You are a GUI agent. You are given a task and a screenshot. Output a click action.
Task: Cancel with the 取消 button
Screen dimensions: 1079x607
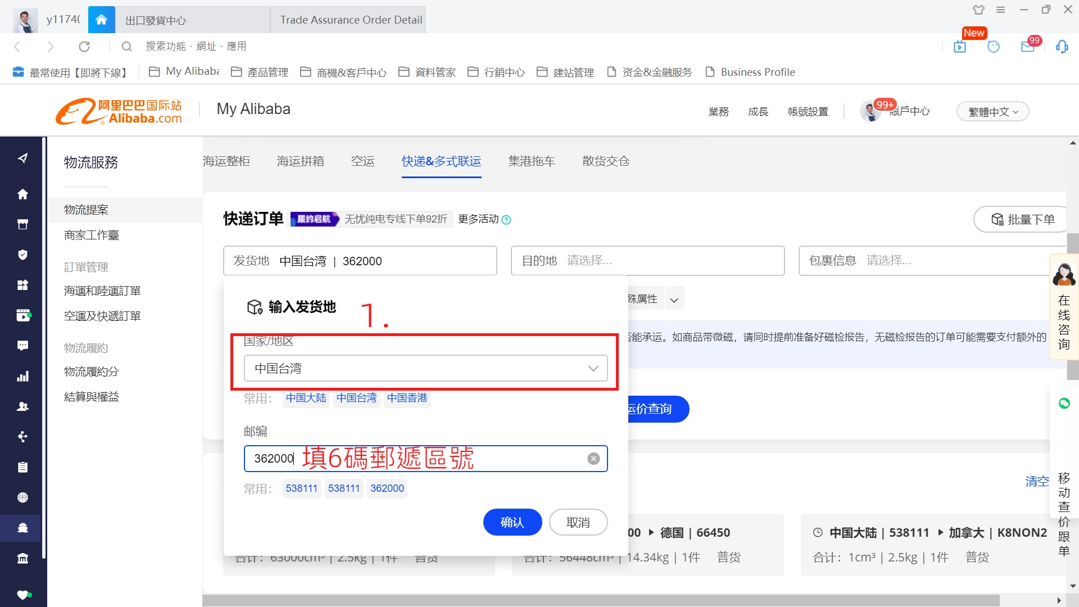point(578,522)
